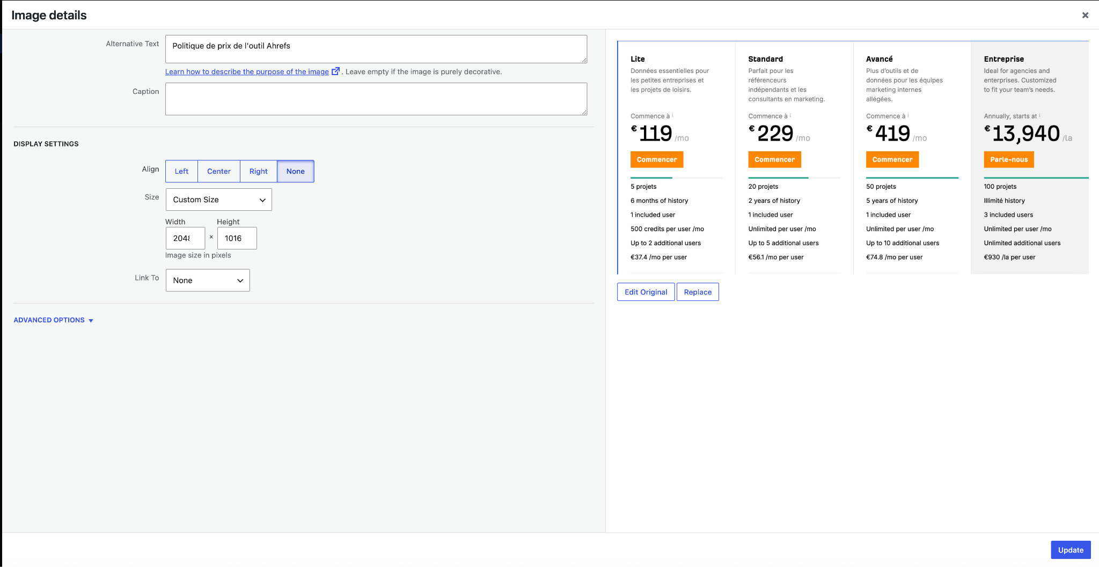
Task: Open the learn how to describe image link
Action: [247, 72]
